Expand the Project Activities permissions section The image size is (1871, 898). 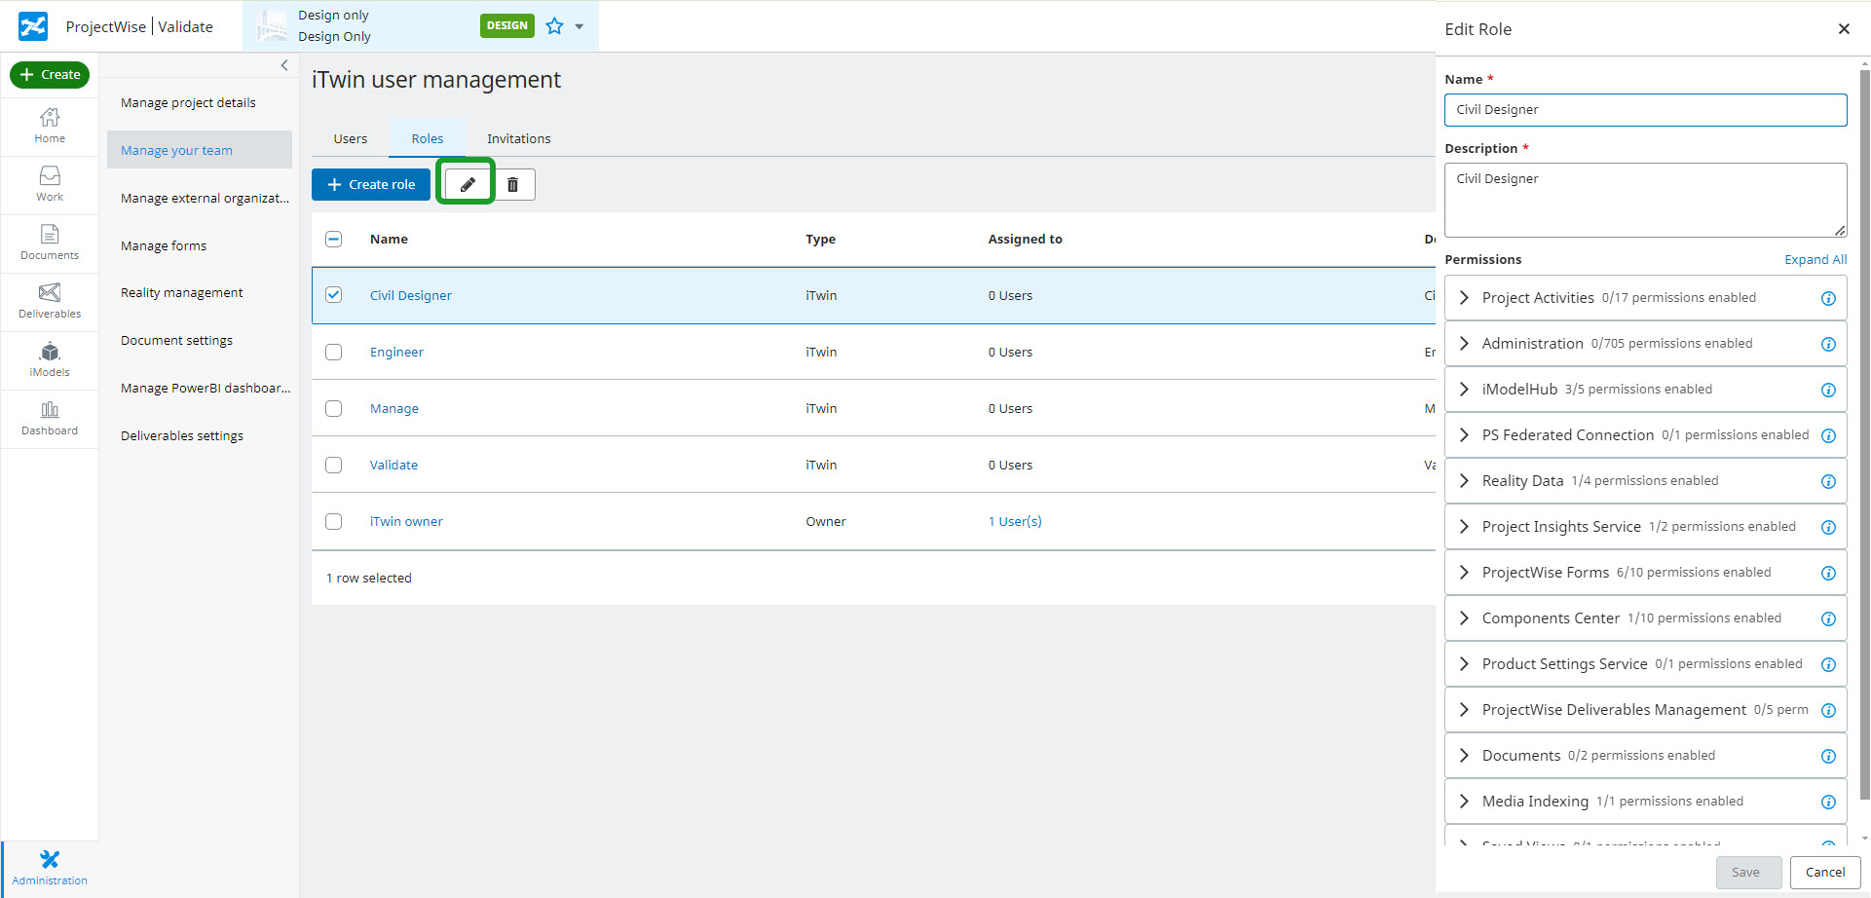coord(1464,297)
